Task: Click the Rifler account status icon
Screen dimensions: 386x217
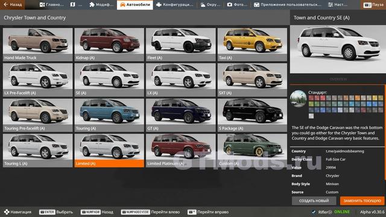Action: 314,212
